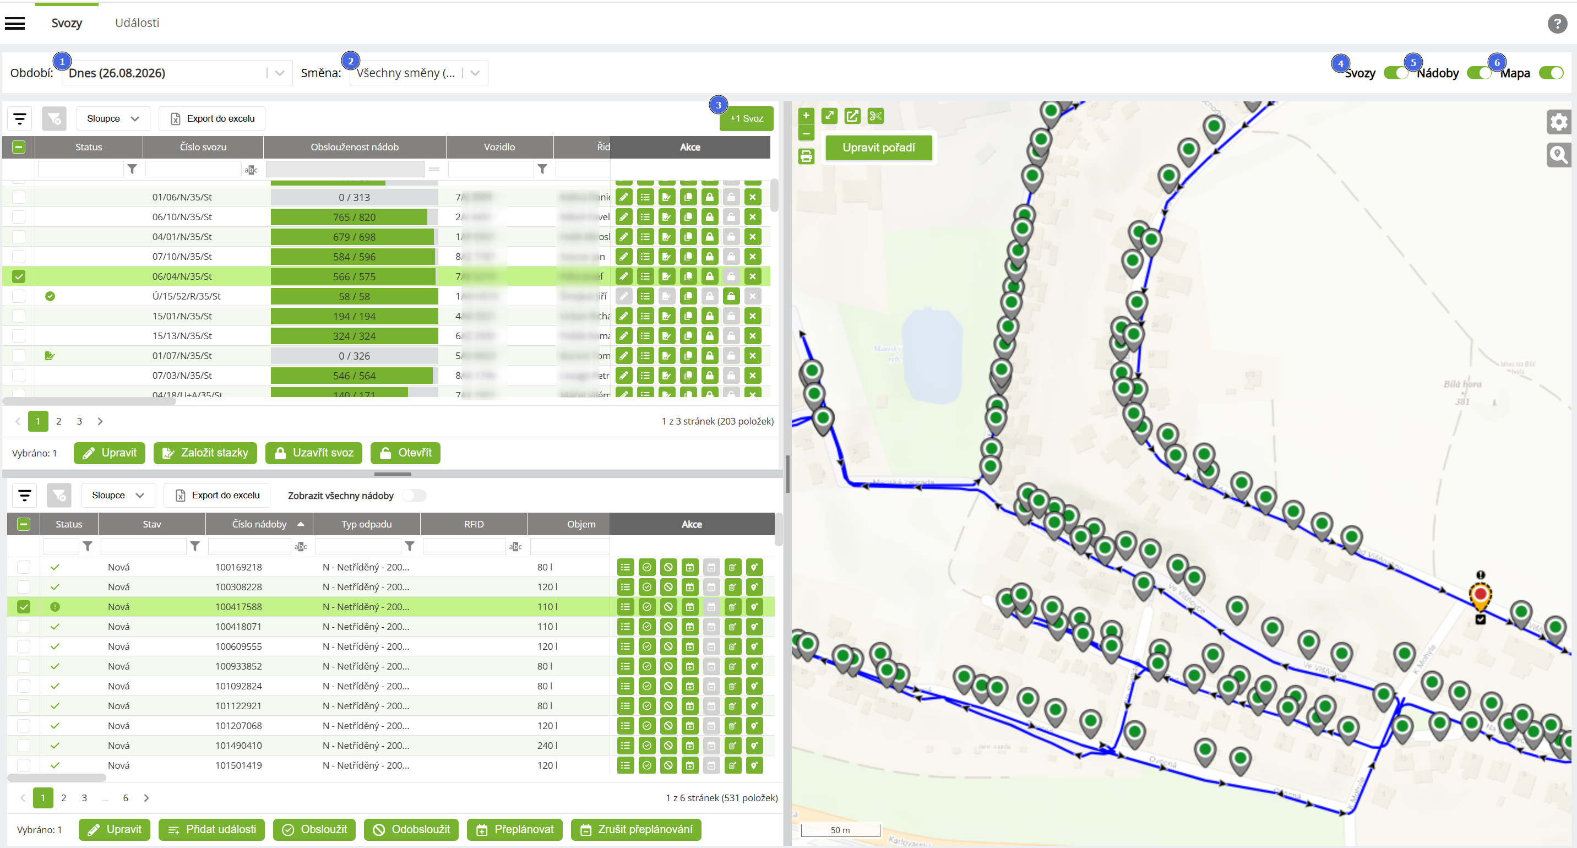
Task: Click the map search magnifier icon
Action: tap(1558, 155)
